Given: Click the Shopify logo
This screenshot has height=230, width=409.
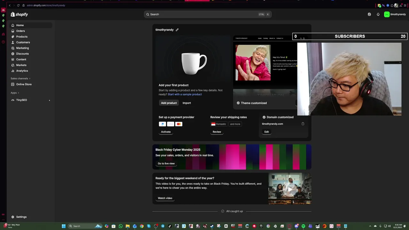Looking at the screenshot, I should tap(19, 14).
